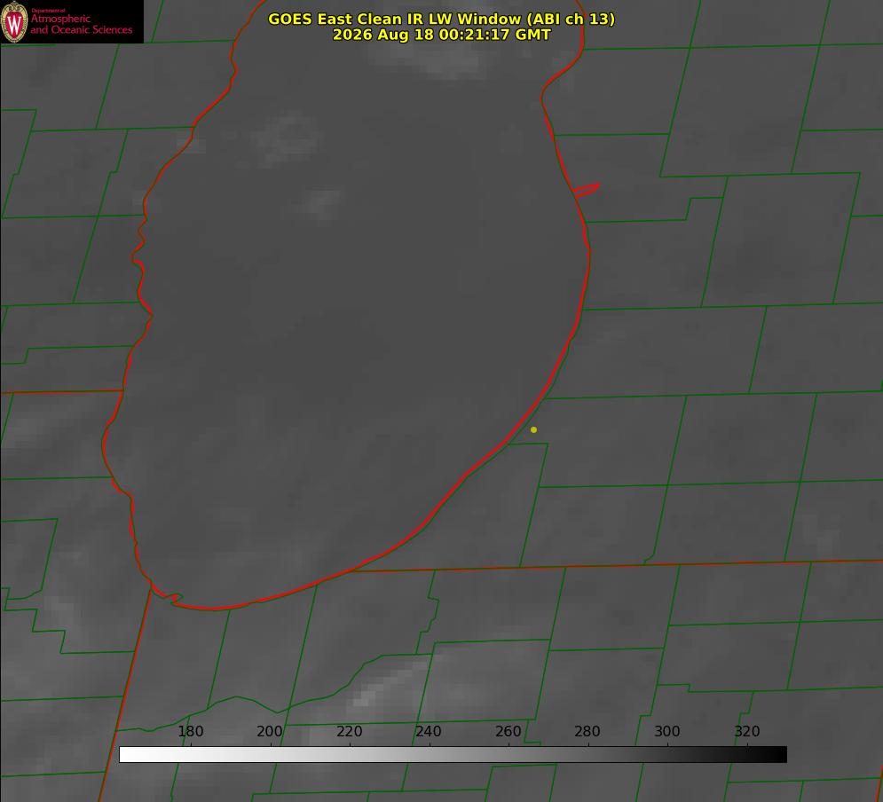Click the 320 colorbar label
883x802 pixels.
pyautogui.click(x=747, y=731)
